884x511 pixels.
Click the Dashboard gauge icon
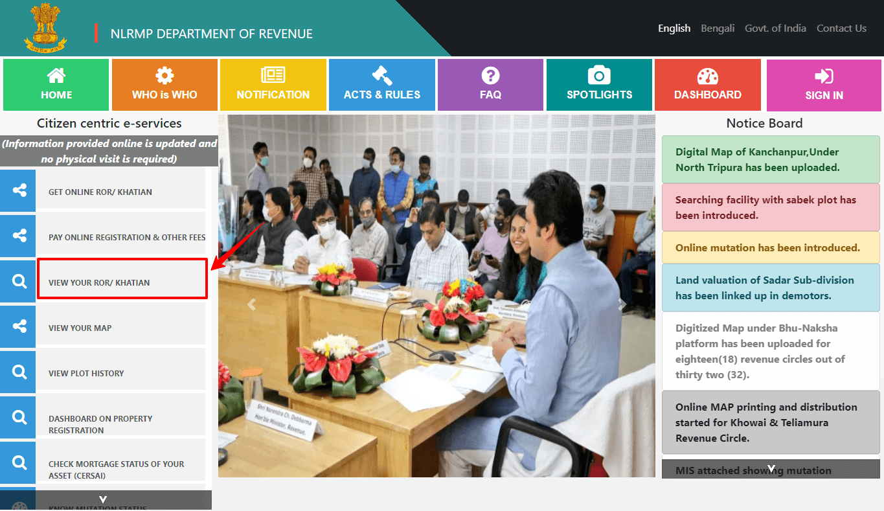707,76
